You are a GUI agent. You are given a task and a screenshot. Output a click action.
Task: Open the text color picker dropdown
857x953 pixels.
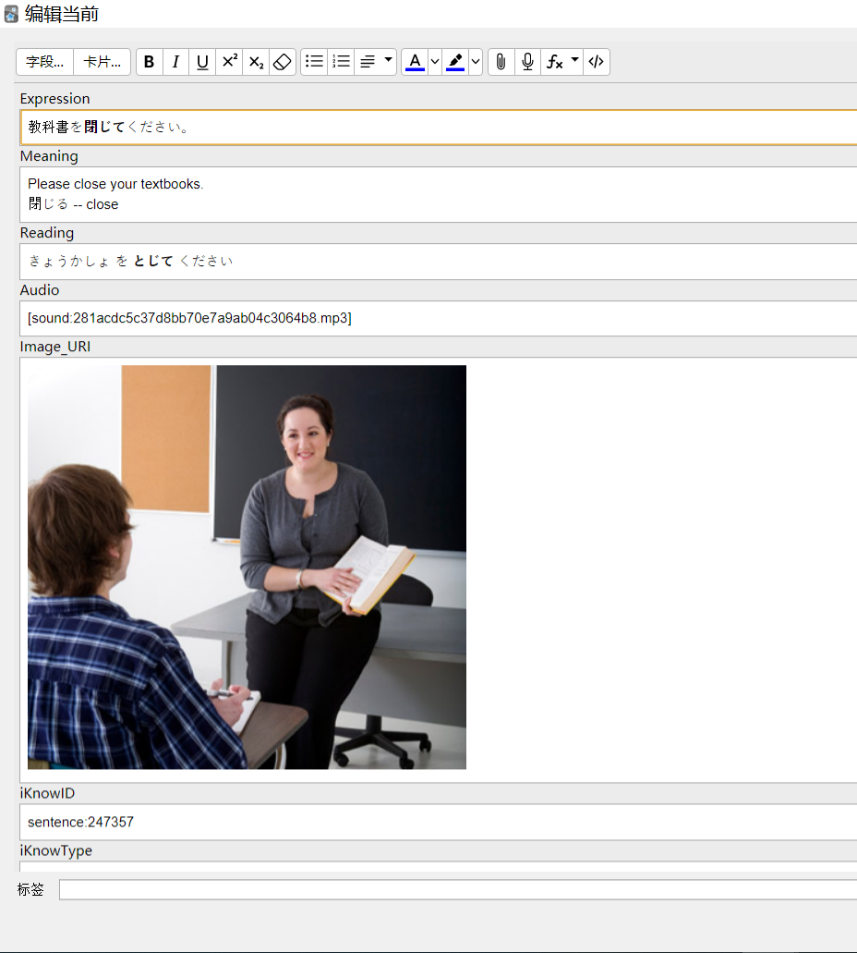435,62
